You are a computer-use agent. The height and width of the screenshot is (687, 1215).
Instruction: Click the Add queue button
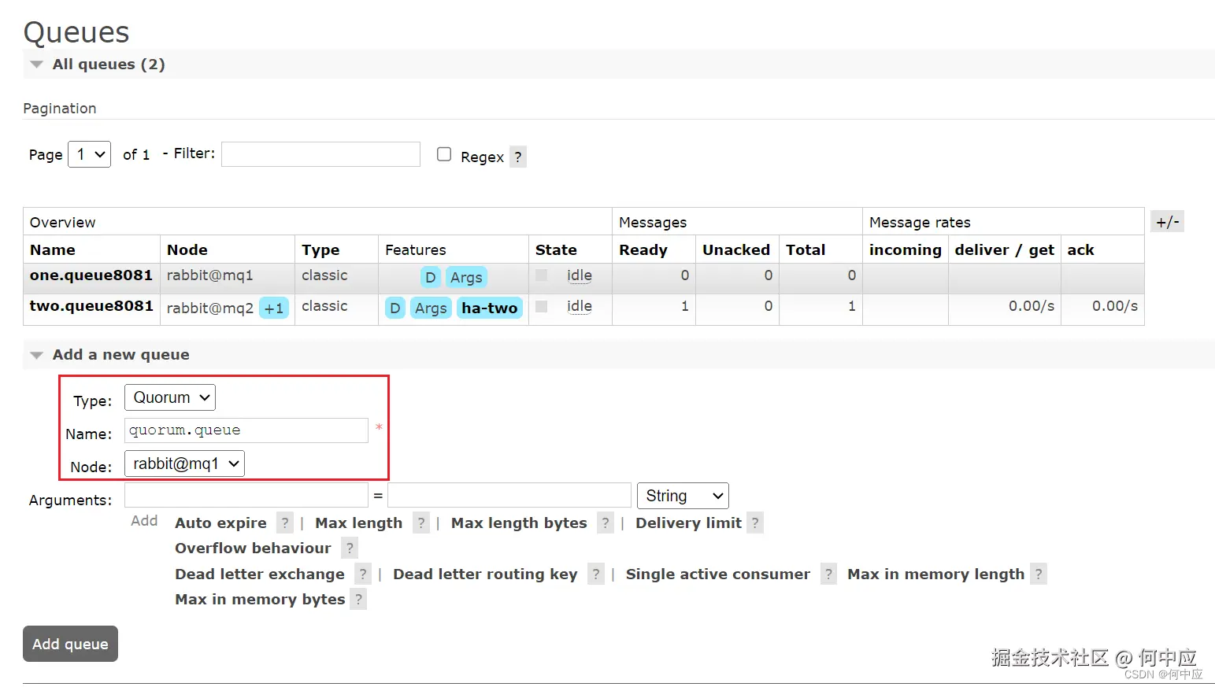(x=70, y=644)
